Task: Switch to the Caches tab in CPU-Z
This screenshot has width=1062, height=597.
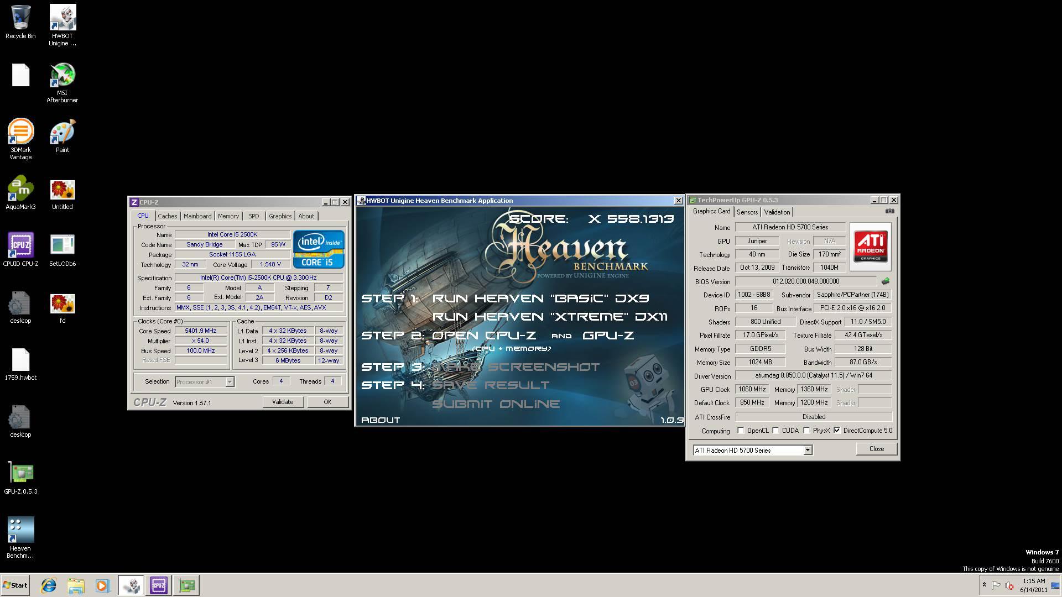Action: pos(168,216)
